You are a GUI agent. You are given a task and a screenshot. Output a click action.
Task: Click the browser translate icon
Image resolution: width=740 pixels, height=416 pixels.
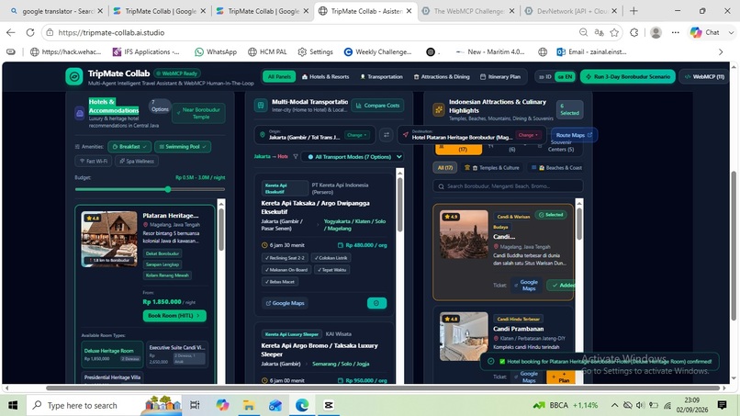click(x=599, y=32)
